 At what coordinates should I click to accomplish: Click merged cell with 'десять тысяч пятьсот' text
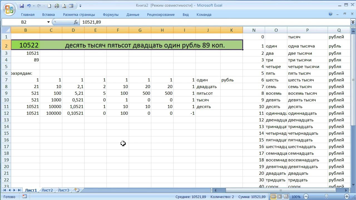pyautogui.click(x=141, y=45)
